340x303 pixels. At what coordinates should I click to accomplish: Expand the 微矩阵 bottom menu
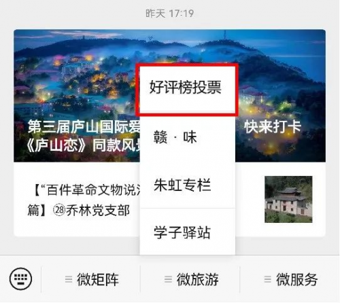(90, 279)
